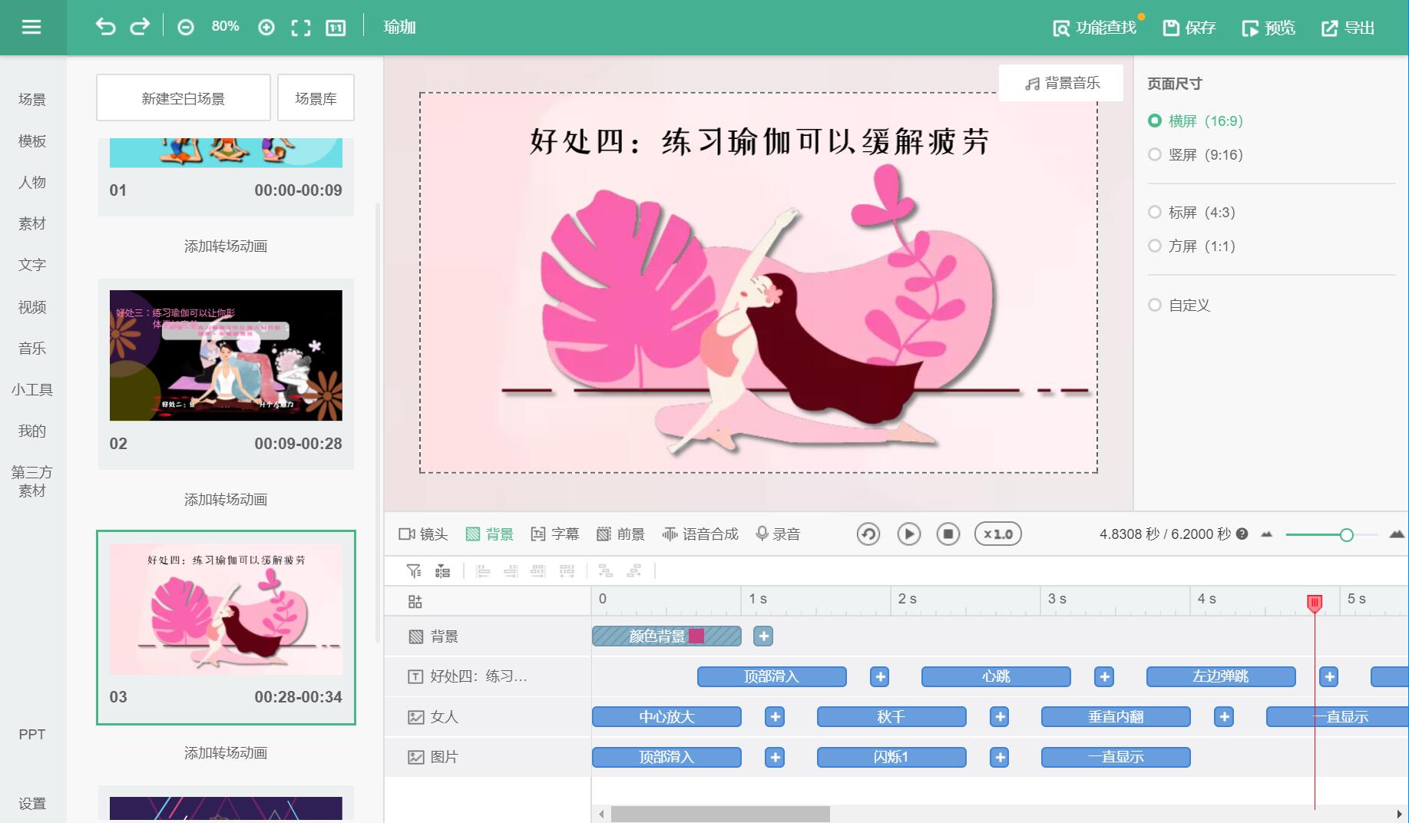Click the horizontal timeline scrollbar
1409x823 pixels.
coord(720,814)
